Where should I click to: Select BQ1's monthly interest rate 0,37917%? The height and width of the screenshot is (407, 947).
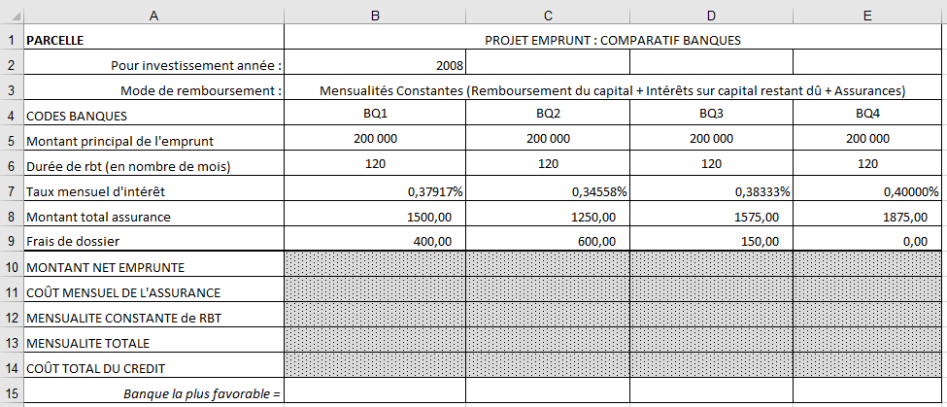pos(375,191)
